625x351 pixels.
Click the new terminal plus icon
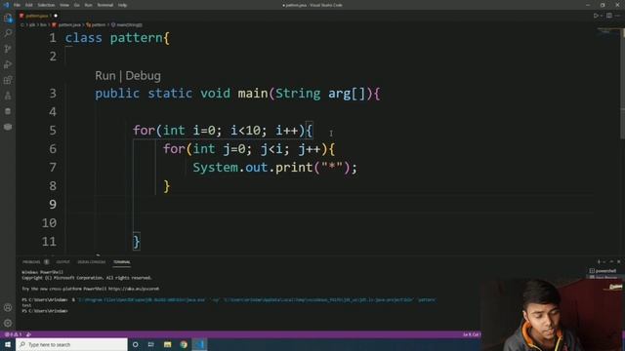pyautogui.click(x=599, y=262)
